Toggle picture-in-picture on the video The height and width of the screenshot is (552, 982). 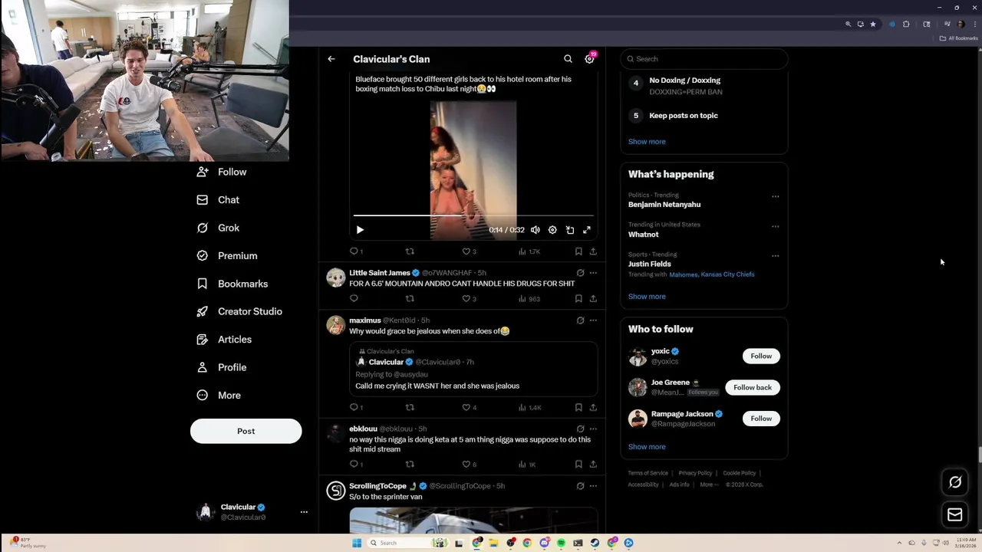tap(570, 230)
